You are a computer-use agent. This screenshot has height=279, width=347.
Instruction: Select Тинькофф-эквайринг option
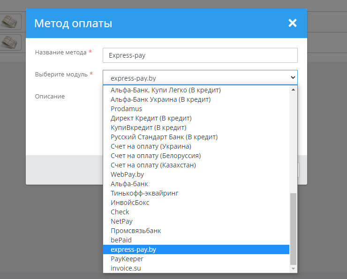[144, 193]
